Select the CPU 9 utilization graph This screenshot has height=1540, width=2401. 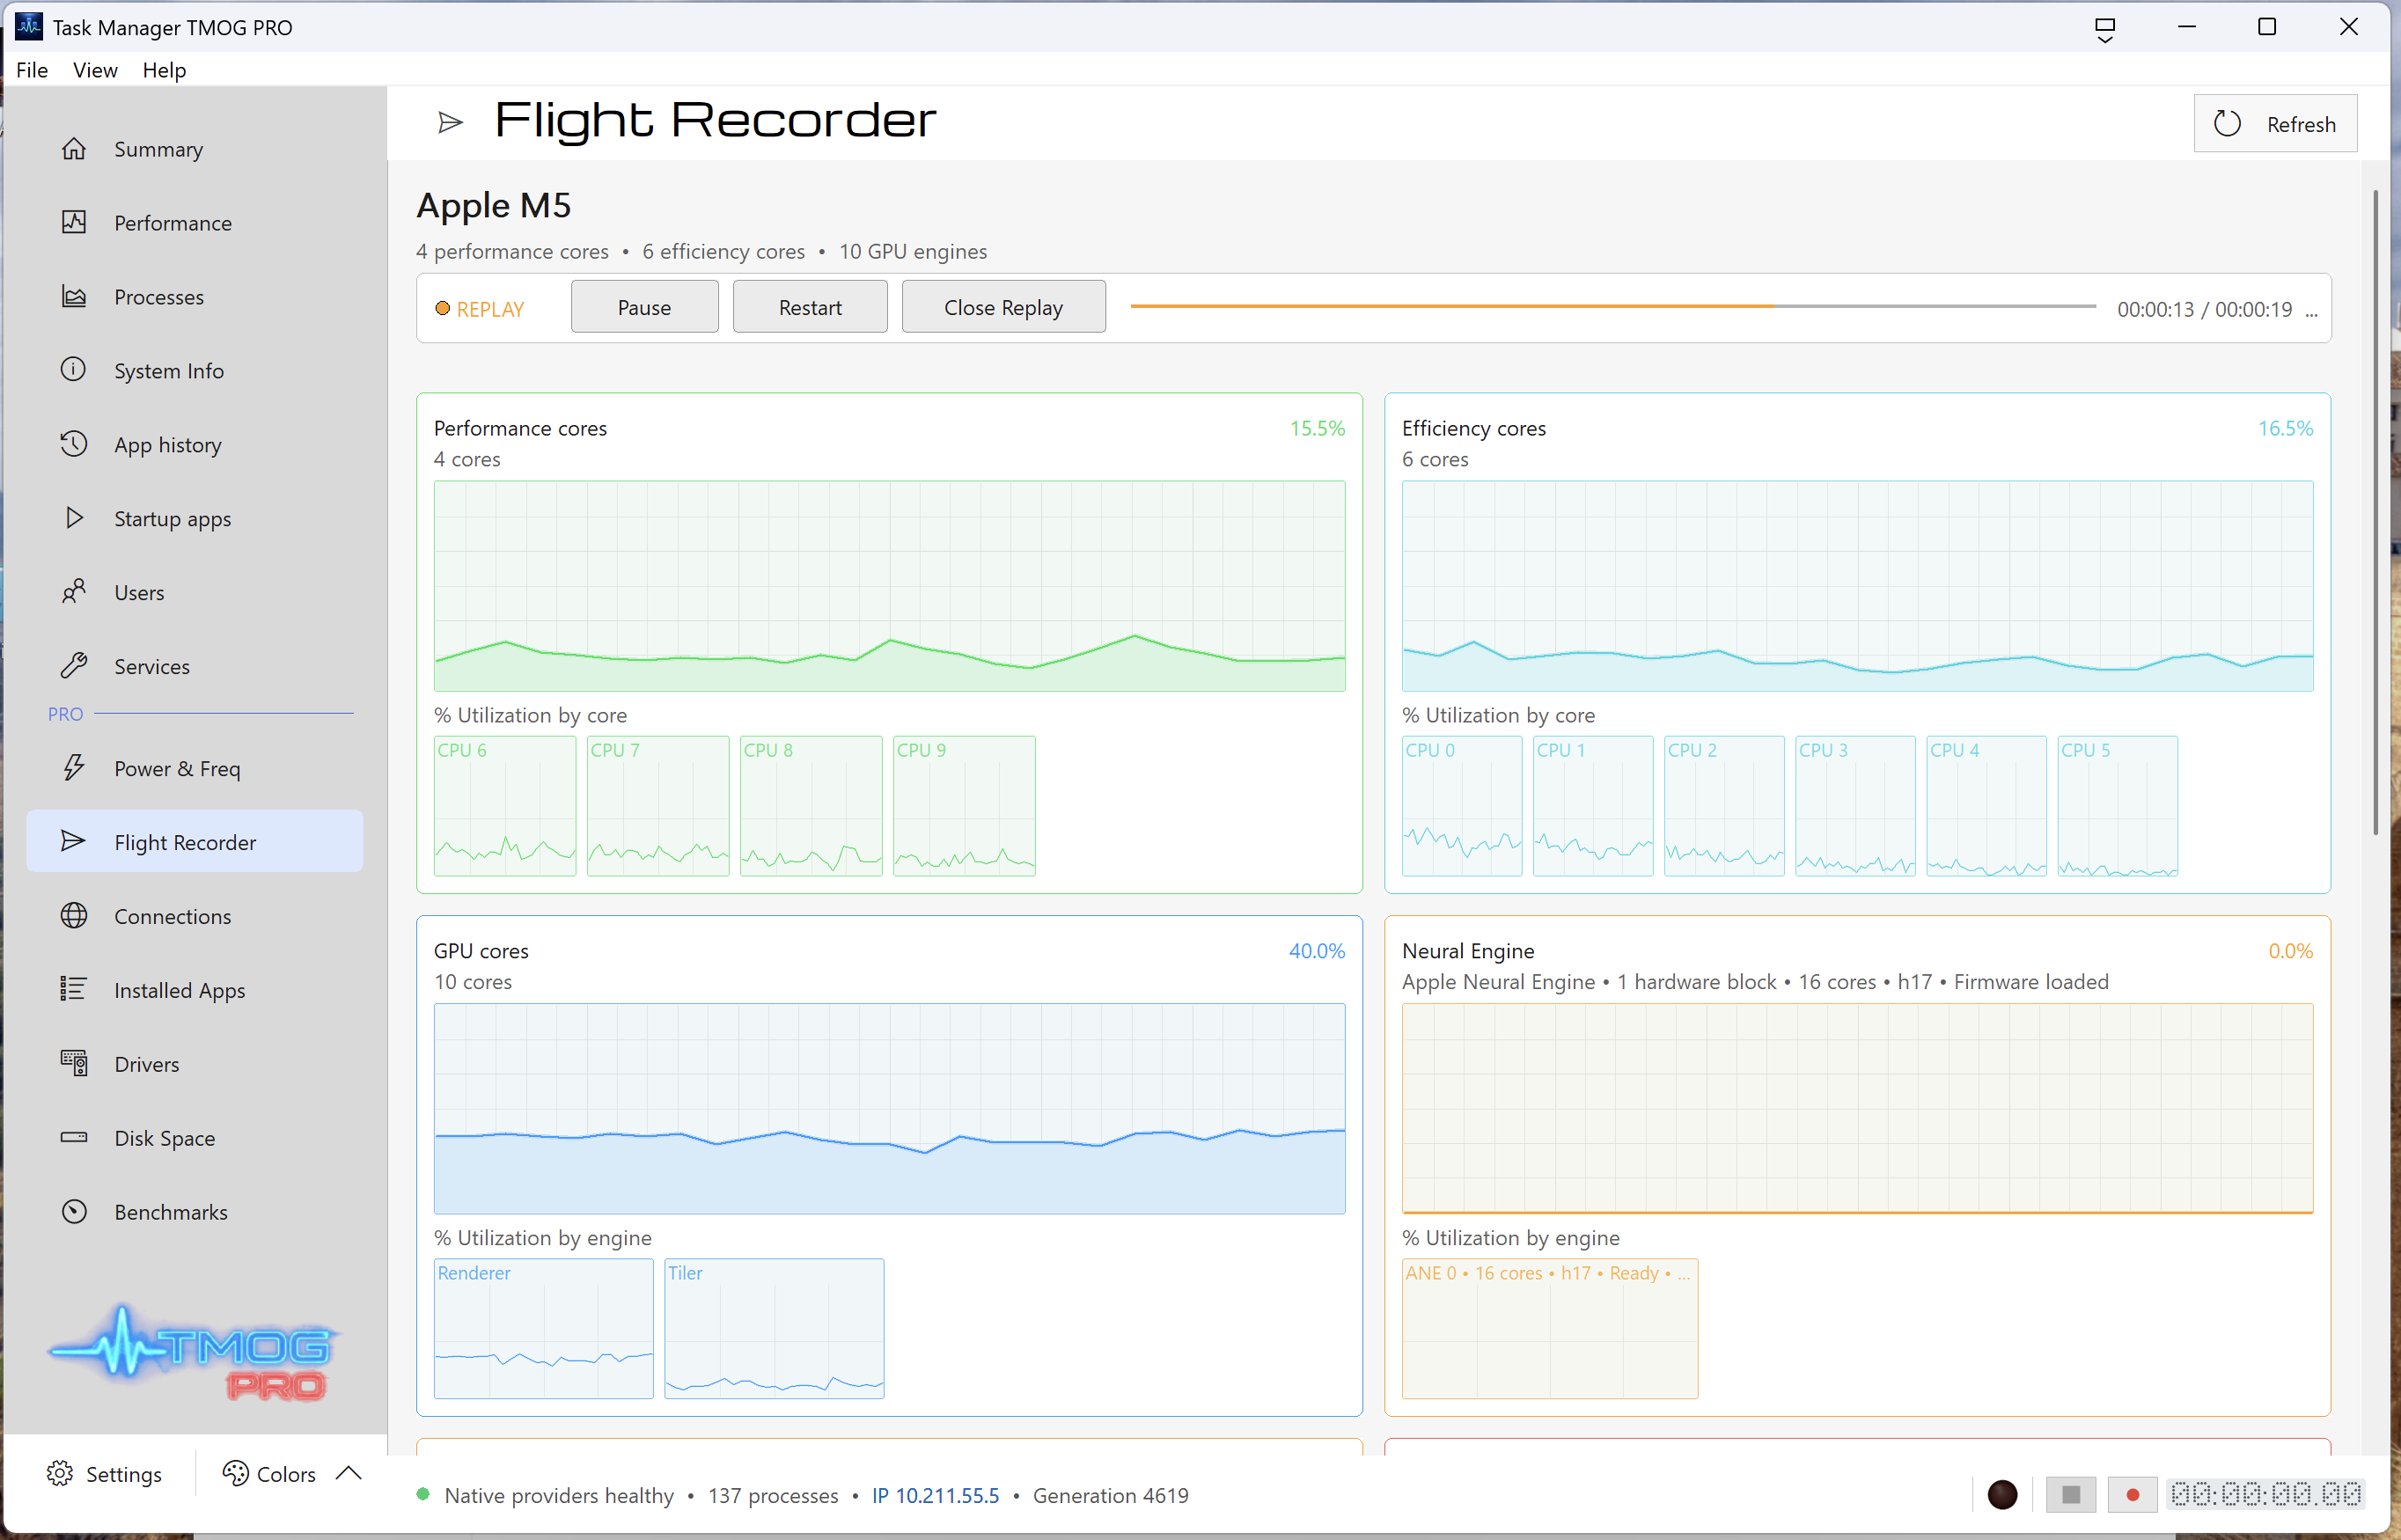(x=964, y=806)
